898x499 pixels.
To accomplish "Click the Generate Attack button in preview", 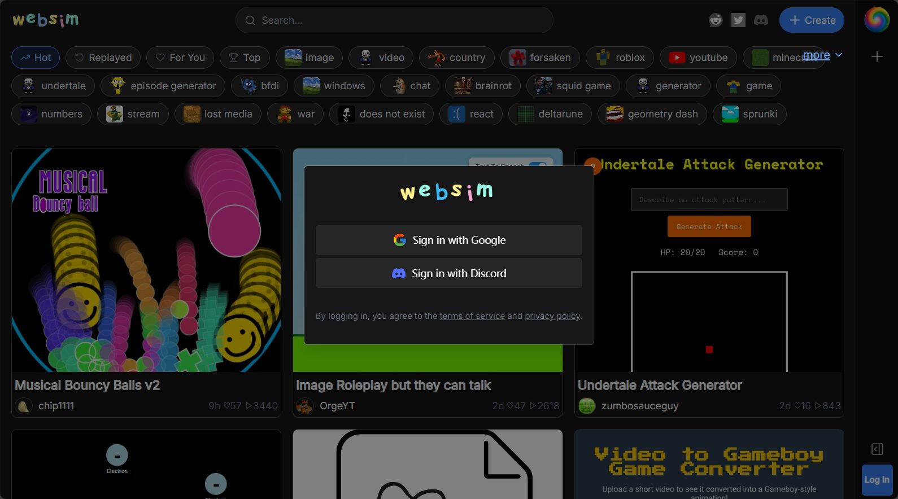I will [x=709, y=226].
